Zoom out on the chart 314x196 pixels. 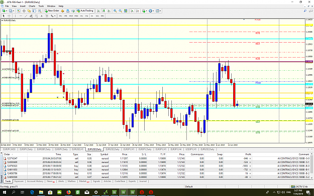point(121,11)
